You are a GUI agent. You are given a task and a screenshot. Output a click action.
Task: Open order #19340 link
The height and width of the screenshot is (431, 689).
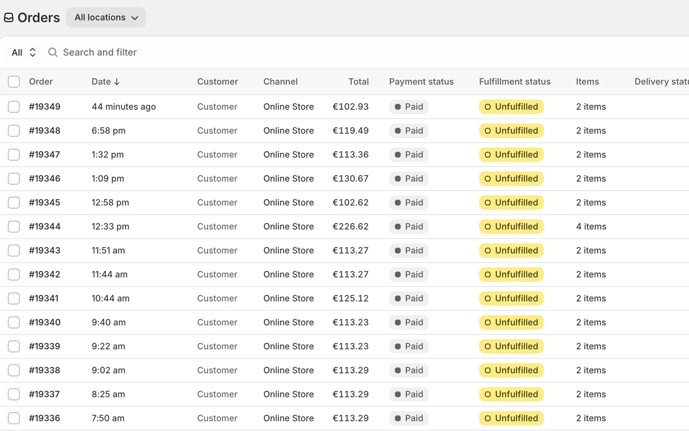click(x=45, y=322)
